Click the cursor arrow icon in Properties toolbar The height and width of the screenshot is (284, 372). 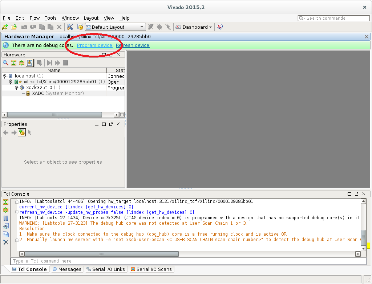[29, 132]
